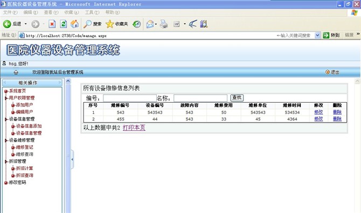Click the 打印本页 link
The height and width of the screenshot is (213, 361).
point(134,127)
